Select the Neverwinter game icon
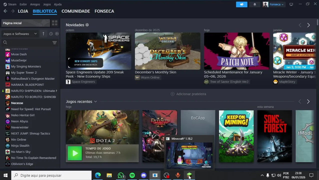Viewport: 319px width, 180px height. [x=8, y=127]
